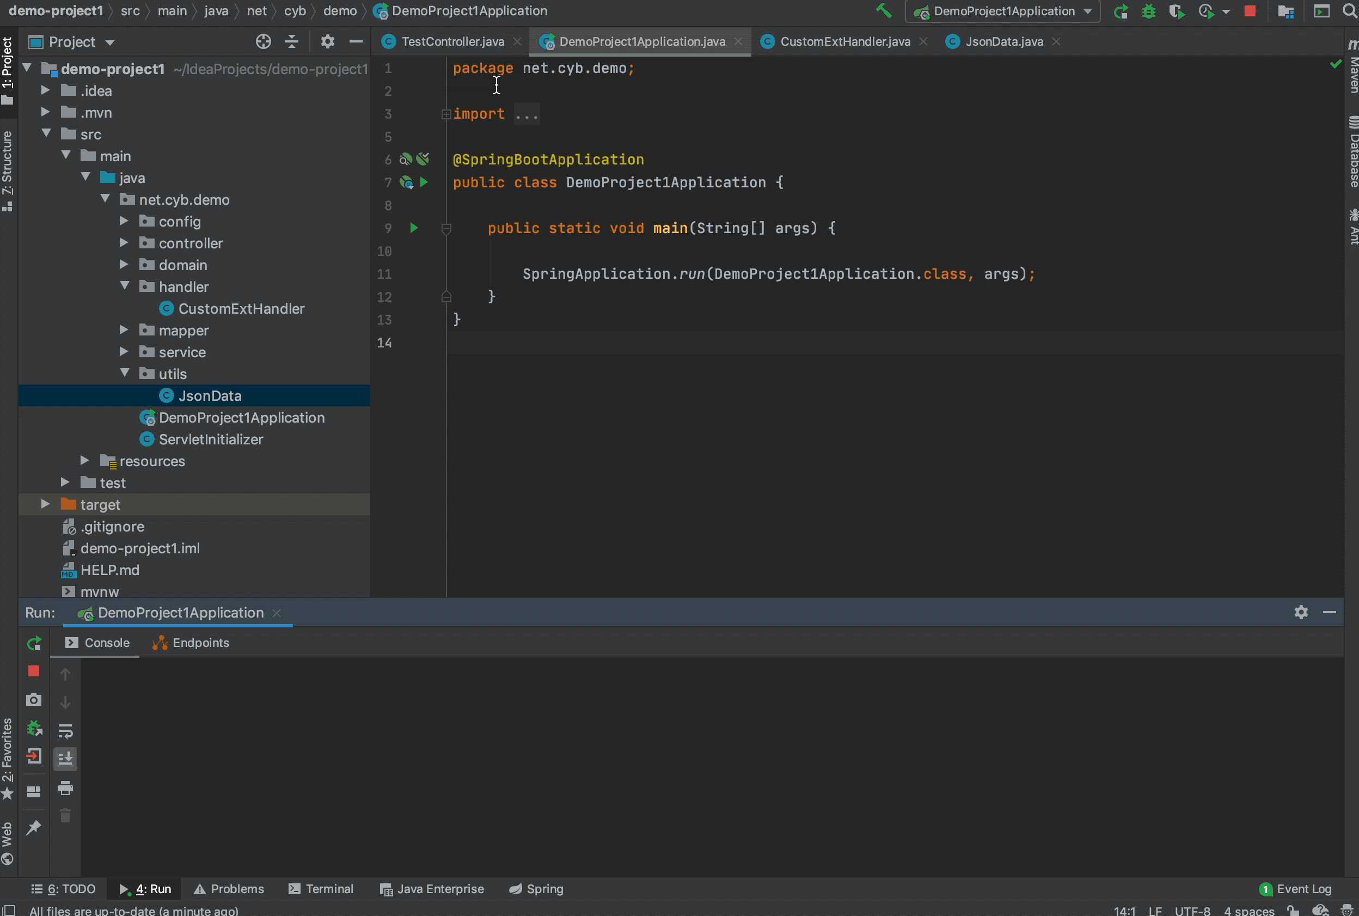Select CustomExtHandler class in tree
Screen dimensions: 1359x916
click(x=241, y=308)
